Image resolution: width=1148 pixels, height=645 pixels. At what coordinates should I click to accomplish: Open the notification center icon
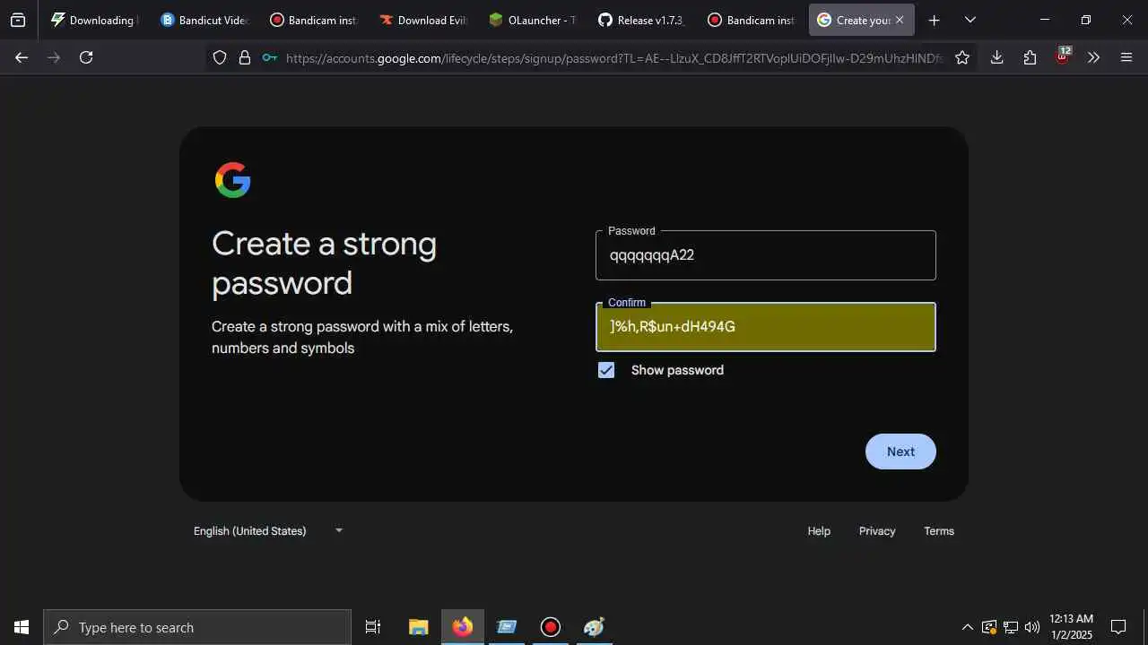[1118, 627]
